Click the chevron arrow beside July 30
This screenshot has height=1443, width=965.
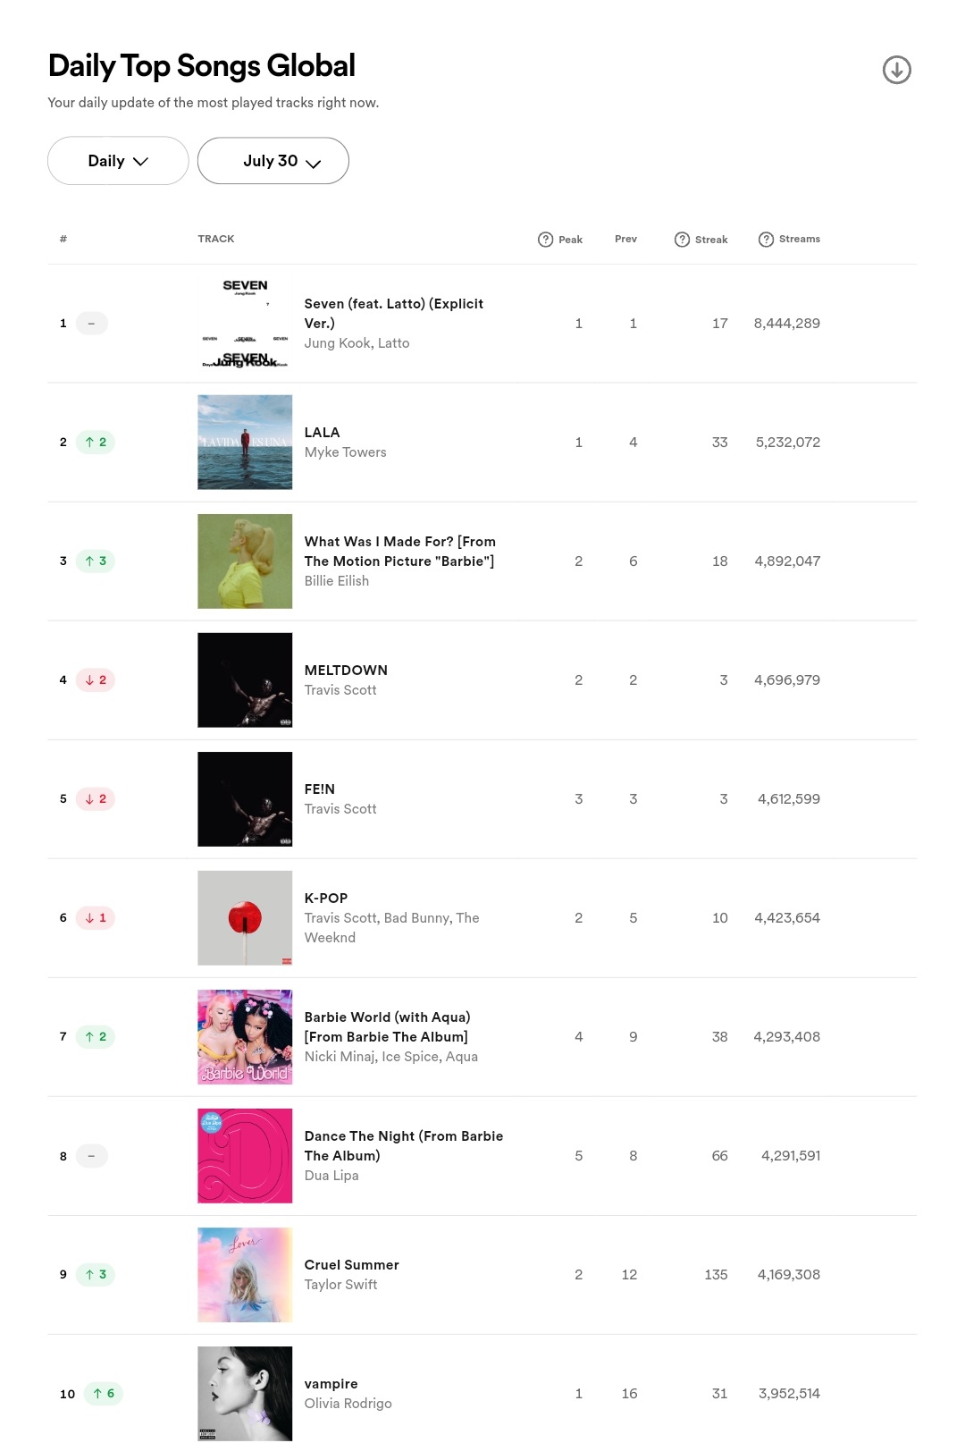click(313, 164)
